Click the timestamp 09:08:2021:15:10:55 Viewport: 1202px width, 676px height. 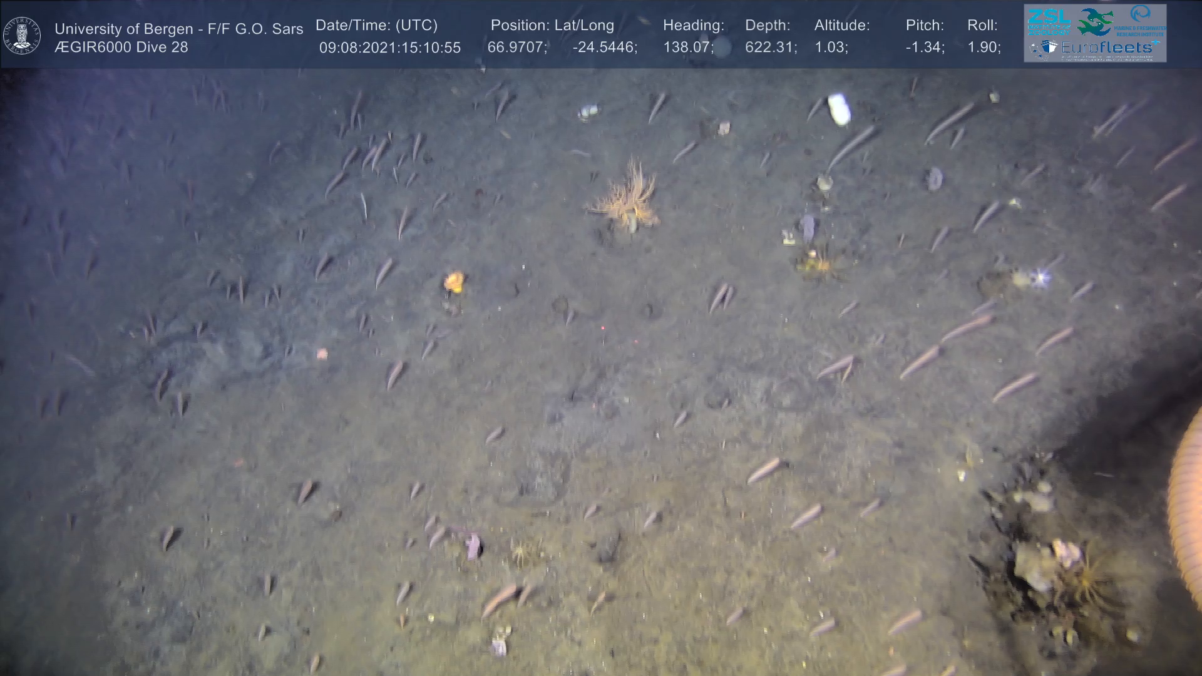389,48
